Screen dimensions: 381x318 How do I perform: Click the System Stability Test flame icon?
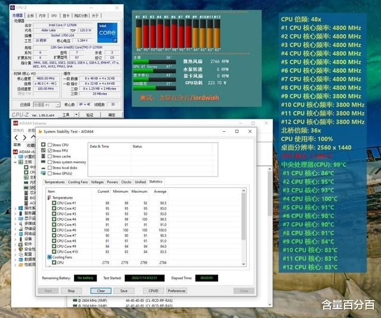point(41,131)
